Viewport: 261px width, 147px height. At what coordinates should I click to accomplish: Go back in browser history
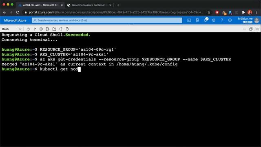click(4, 12)
